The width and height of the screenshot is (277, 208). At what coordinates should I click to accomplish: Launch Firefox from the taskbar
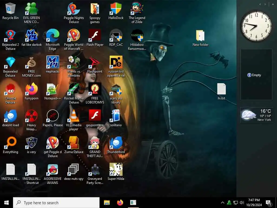[120, 203]
